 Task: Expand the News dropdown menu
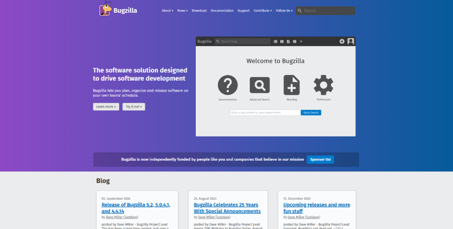(182, 11)
